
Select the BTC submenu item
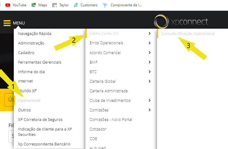pos(93,72)
